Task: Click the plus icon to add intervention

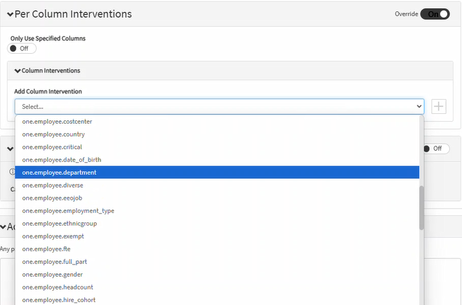Action: point(439,106)
